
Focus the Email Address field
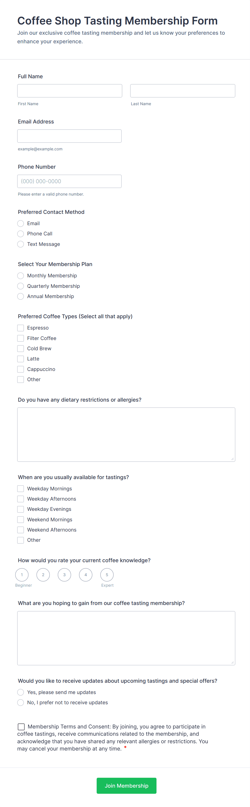(x=69, y=136)
